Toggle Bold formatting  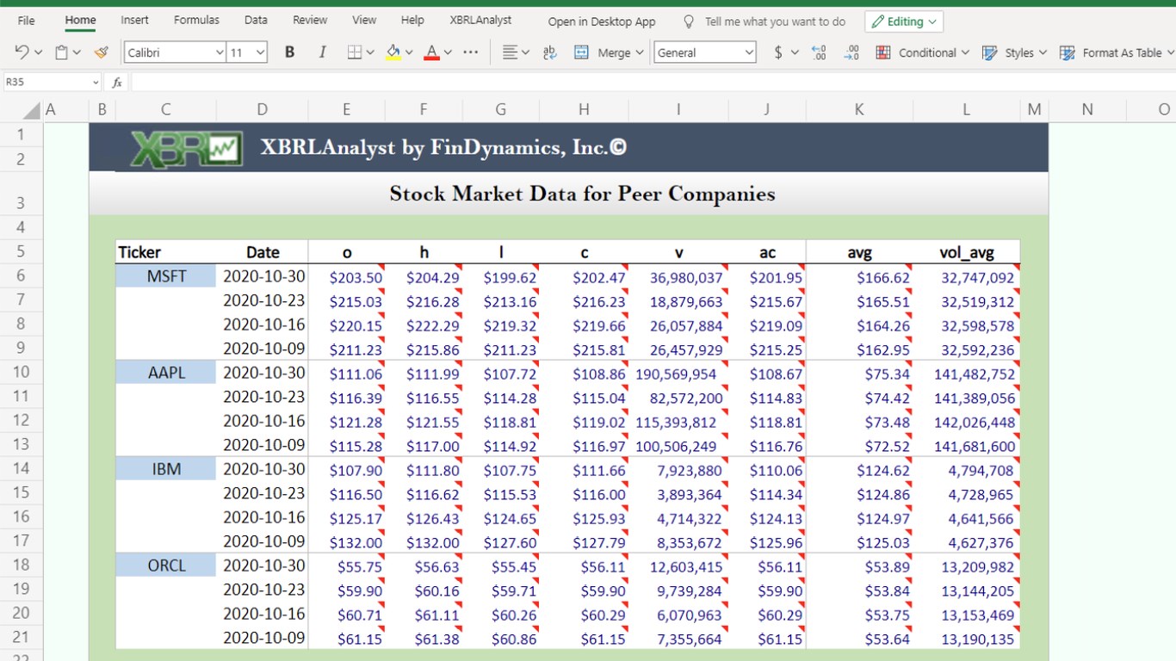[x=290, y=53]
